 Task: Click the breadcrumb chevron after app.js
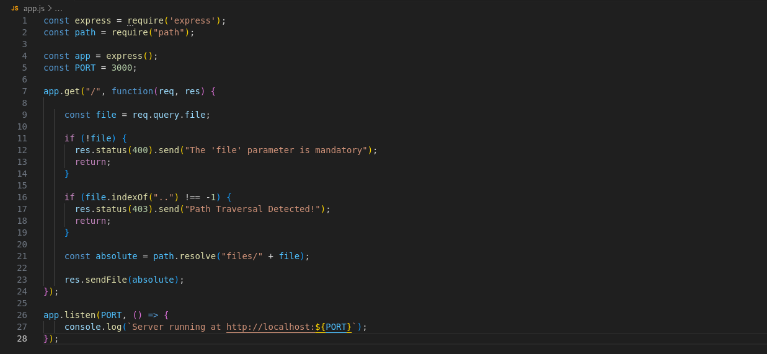pos(50,9)
